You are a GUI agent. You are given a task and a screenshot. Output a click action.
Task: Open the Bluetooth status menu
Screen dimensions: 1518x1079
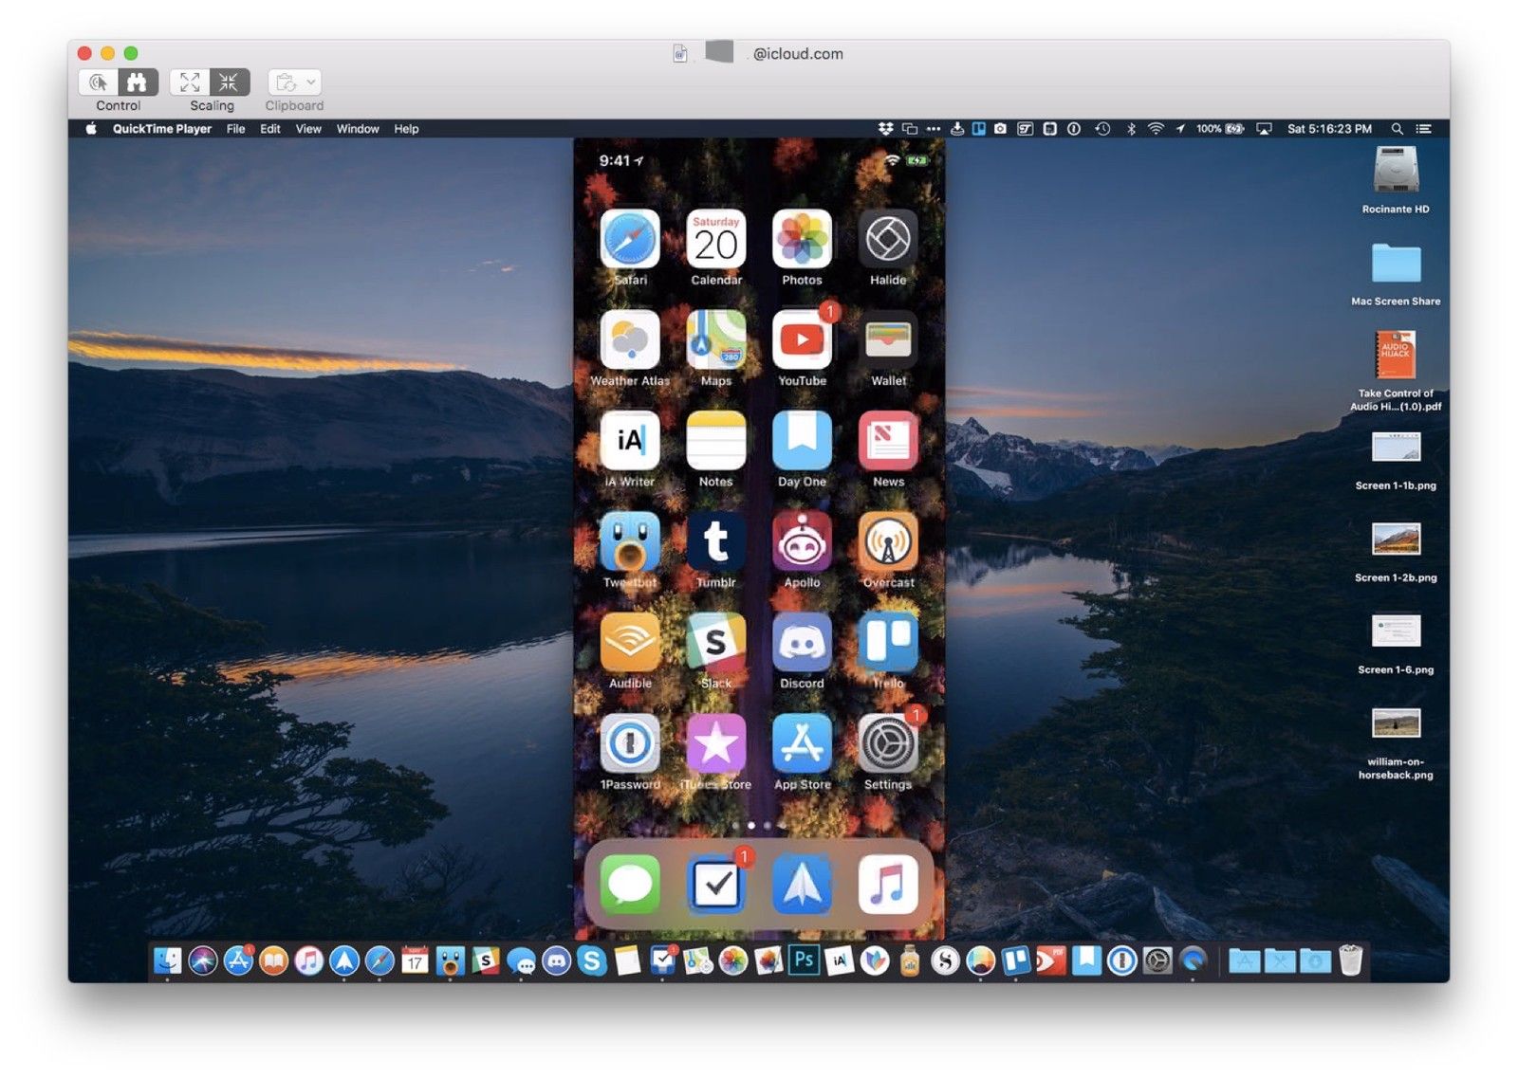click(1131, 128)
